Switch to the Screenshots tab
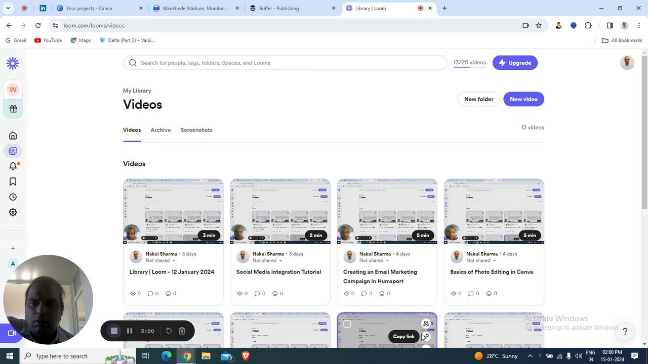This screenshot has width=648, height=364. pyautogui.click(x=196, y=130)
